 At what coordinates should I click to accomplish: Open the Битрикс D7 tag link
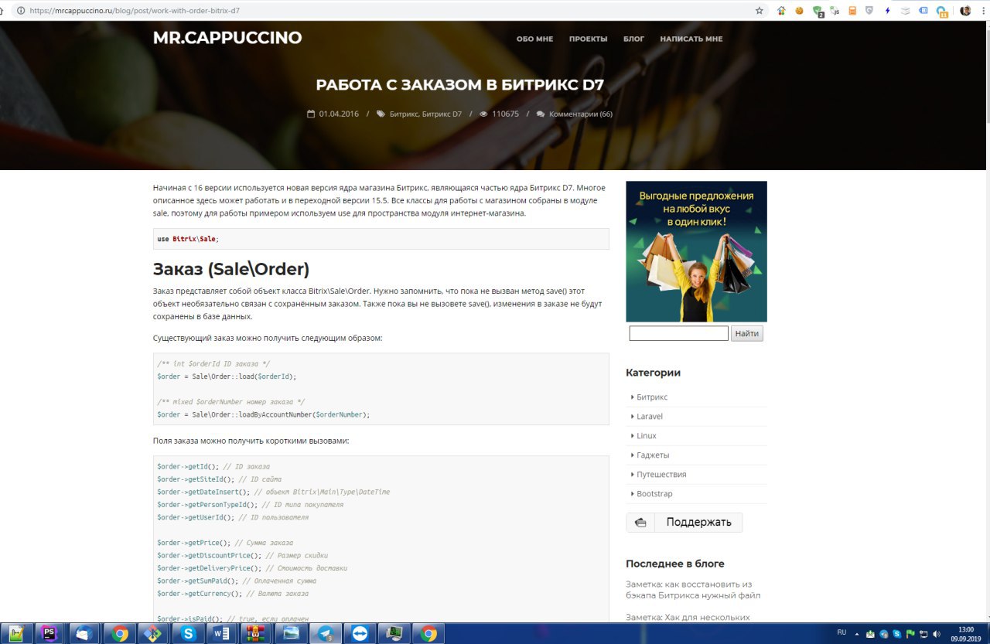442,114
